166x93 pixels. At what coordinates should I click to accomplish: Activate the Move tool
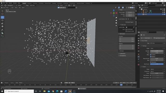point(2,17)
